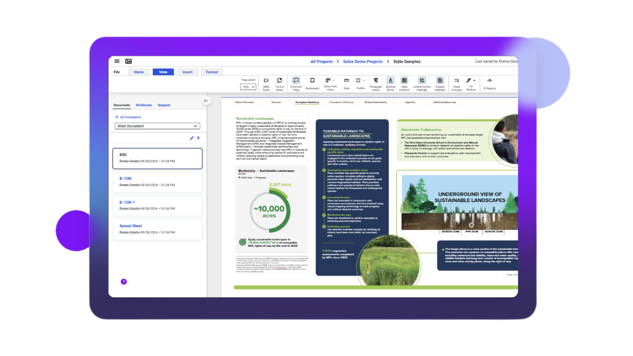Select the Documents panel tab
The width and height of the screenshot is (633, 356).
(122, 105)
